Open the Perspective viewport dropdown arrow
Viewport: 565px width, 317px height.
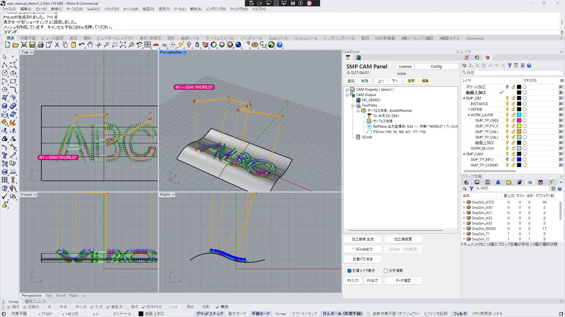pyautogui.click(x=185, y=52)
